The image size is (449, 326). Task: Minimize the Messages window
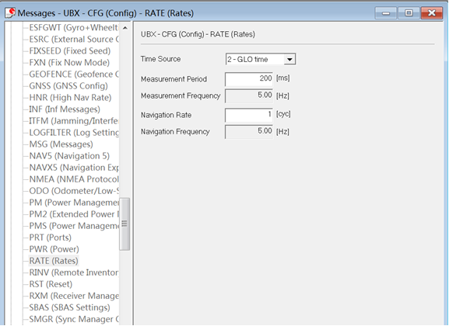point(385,13)
